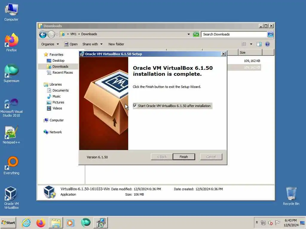This screenshot has height=229, width=306.
Task: Open the Videos library
Action: coord(57,108)
